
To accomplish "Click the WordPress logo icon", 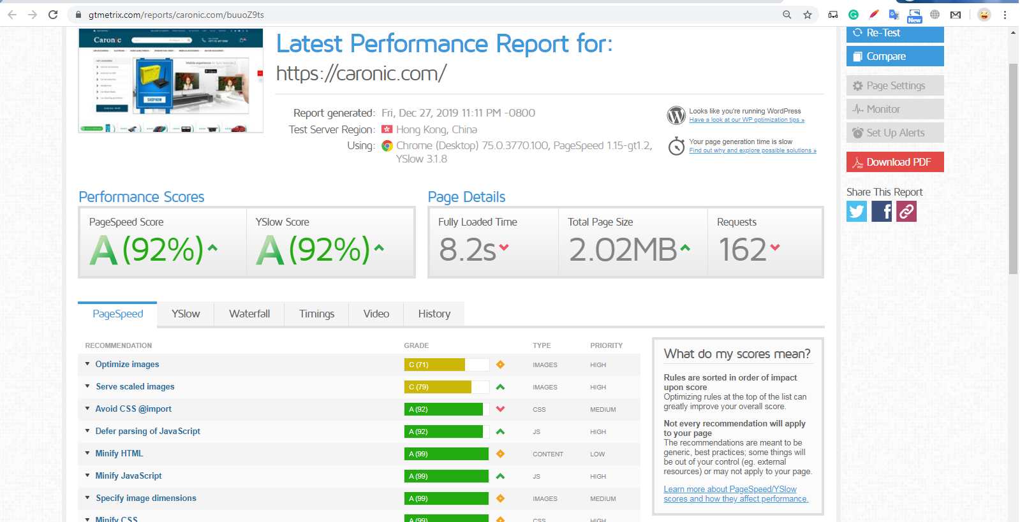I will (x=676, y=115).
